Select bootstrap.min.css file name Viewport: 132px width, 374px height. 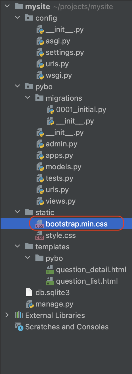(x=77, y=224)
